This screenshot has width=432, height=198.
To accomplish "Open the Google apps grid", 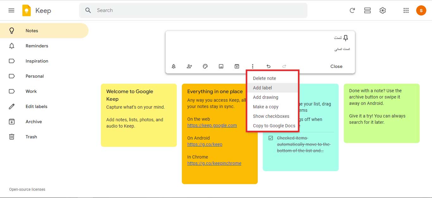I will [x=406, y=10].
